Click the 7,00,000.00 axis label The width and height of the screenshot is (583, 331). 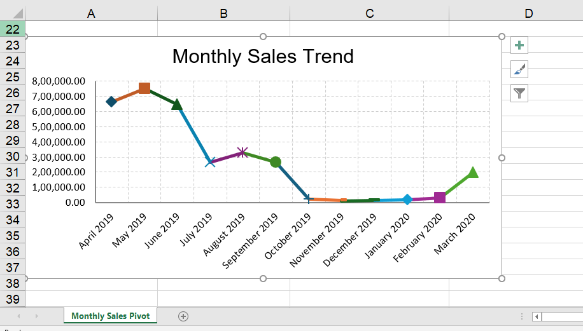click(59, 96)
